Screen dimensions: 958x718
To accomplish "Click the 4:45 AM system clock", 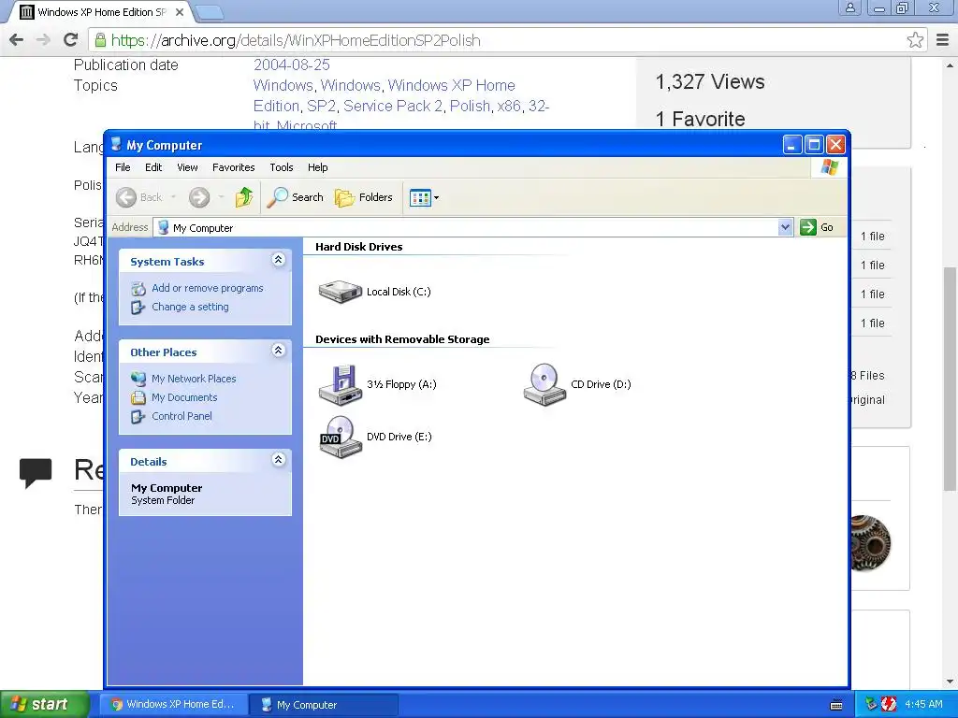I will 923,704.
